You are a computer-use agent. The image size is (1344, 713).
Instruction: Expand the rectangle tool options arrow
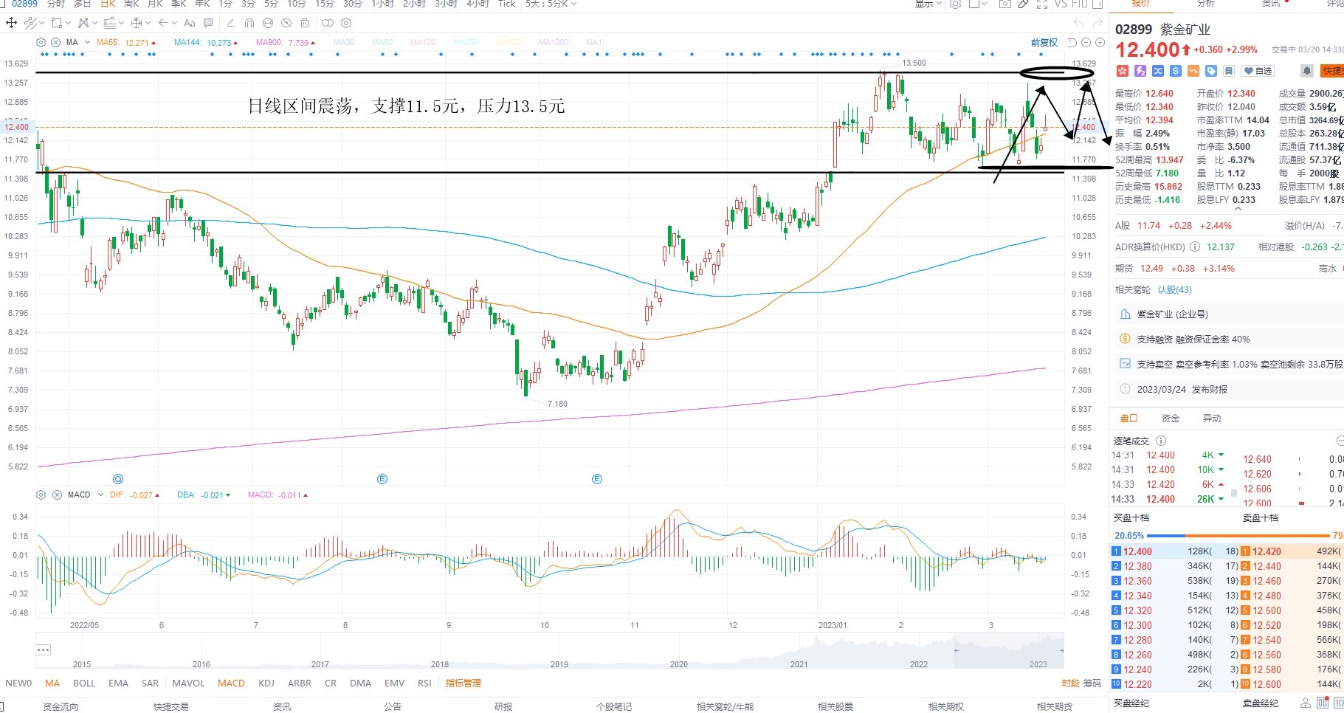point(67,23)
